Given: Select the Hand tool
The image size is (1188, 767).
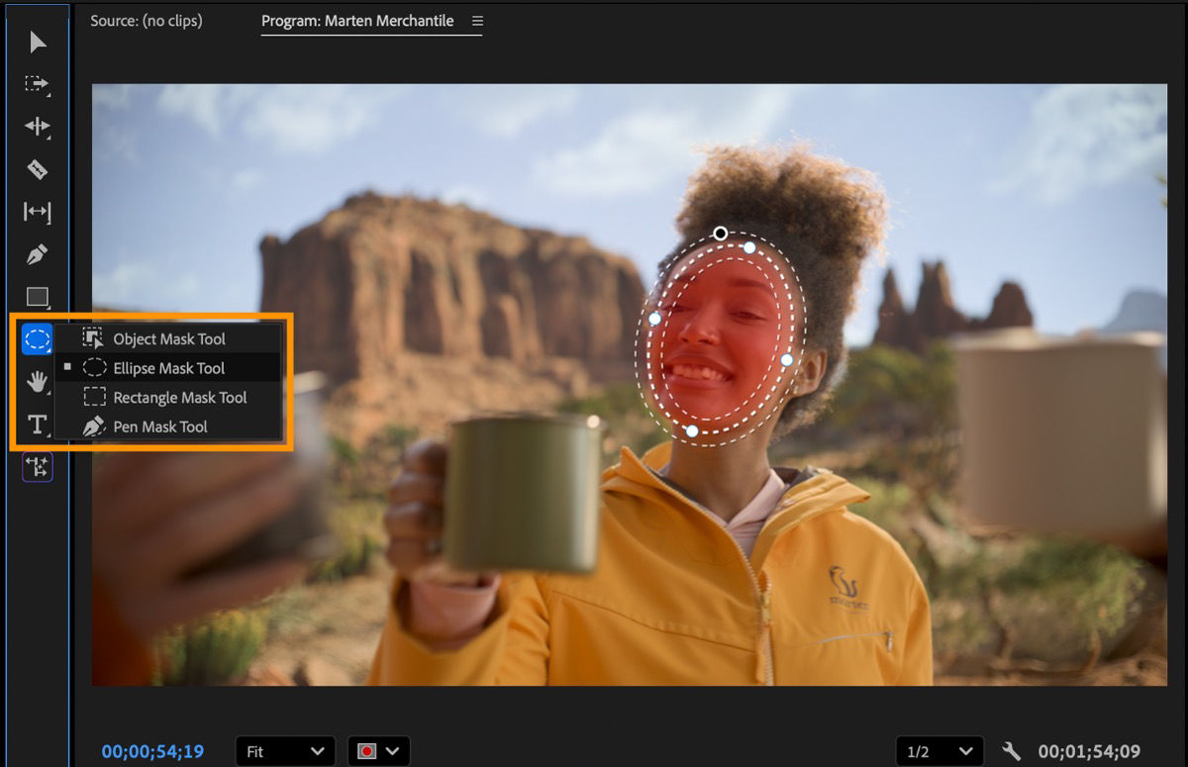Looking at the screenshot, I should pos(36,382).
